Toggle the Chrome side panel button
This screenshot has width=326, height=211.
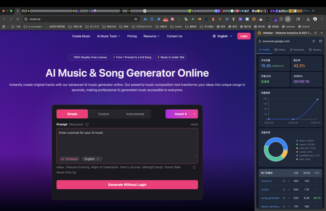288,19
